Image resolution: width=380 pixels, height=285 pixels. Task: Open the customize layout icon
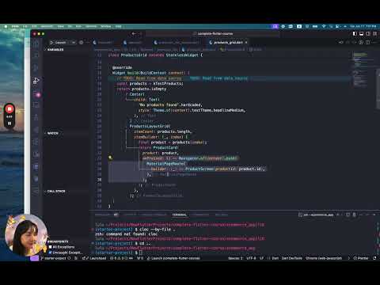pos(374,34)
